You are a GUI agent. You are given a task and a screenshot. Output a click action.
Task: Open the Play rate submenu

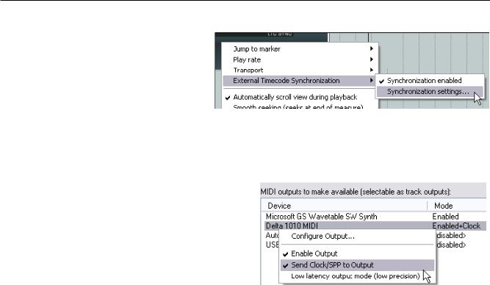[x=300, y=59]
